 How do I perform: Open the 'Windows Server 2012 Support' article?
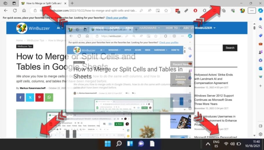pyautogui.click(x=214, y=100)
